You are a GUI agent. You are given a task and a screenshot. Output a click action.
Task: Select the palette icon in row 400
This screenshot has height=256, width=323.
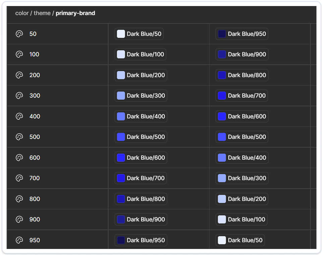pos(19,116)
